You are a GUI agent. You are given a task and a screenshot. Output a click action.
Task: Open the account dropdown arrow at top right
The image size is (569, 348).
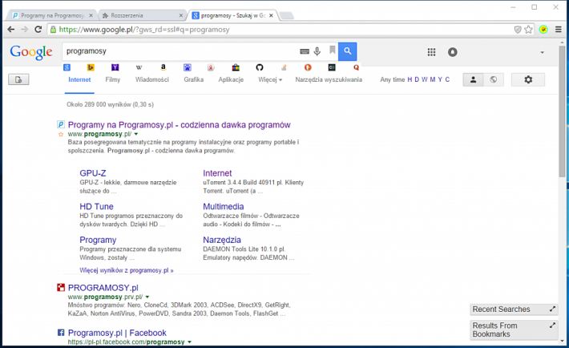point(542,52)
